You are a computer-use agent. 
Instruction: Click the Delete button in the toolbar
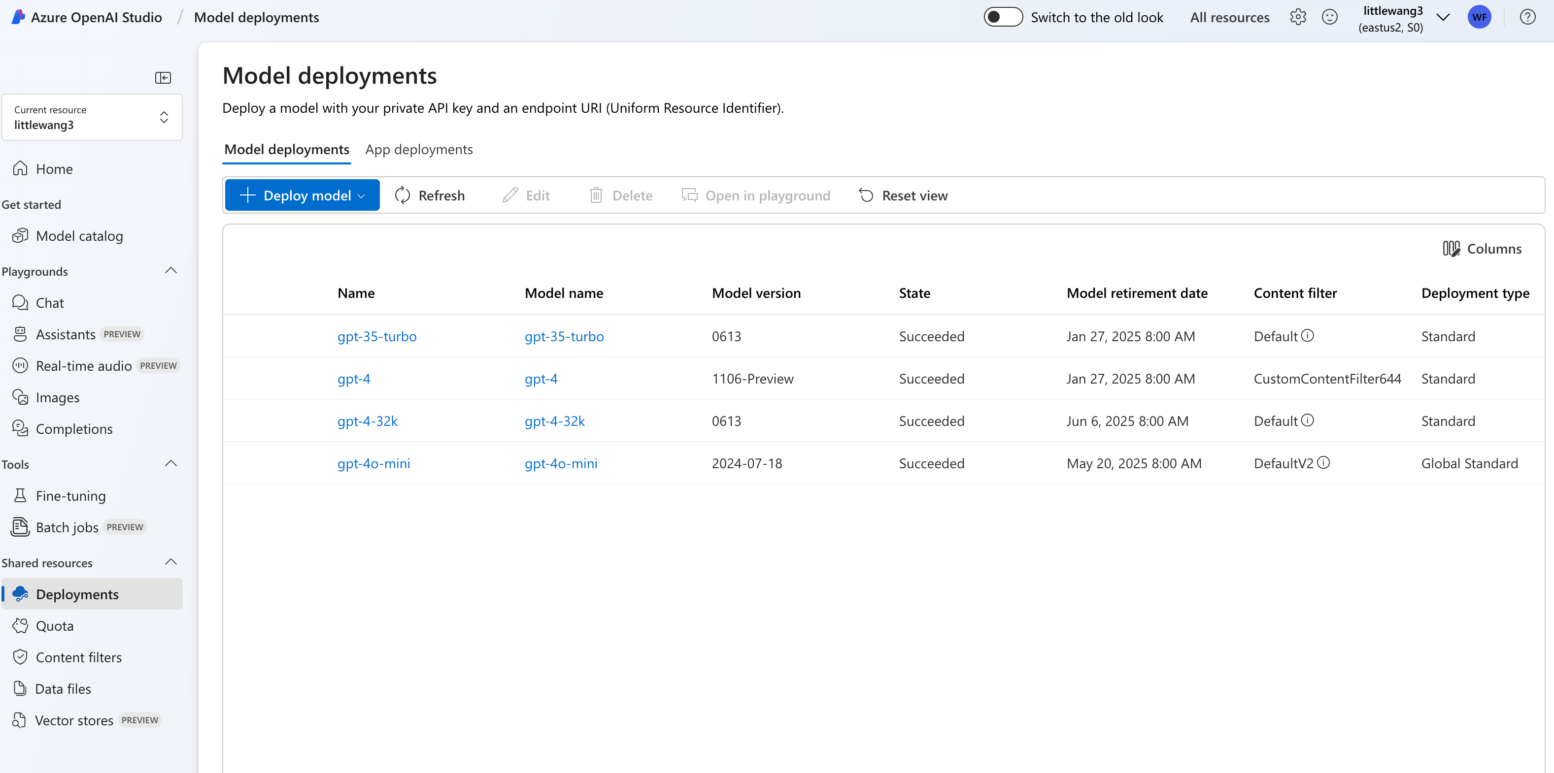(621, 195)
